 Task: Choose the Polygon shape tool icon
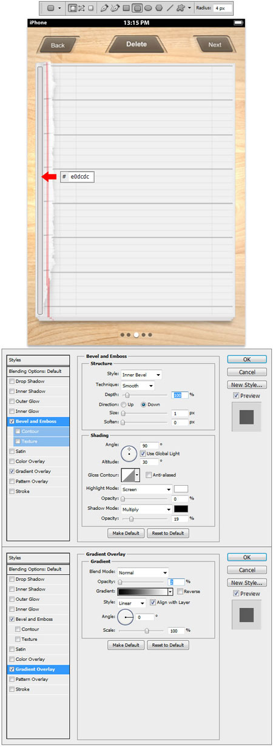(x=159, y=8)
